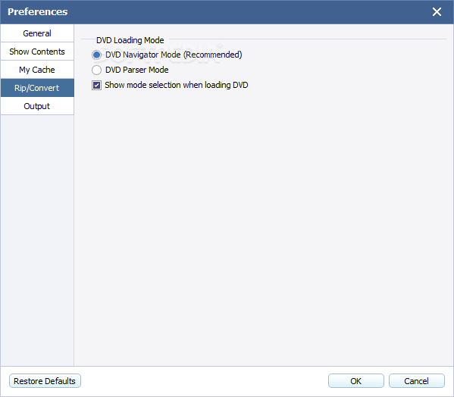The image size is (454, 397).
Task: Click the empty sidebar area below Output
Action: (37, 240)
